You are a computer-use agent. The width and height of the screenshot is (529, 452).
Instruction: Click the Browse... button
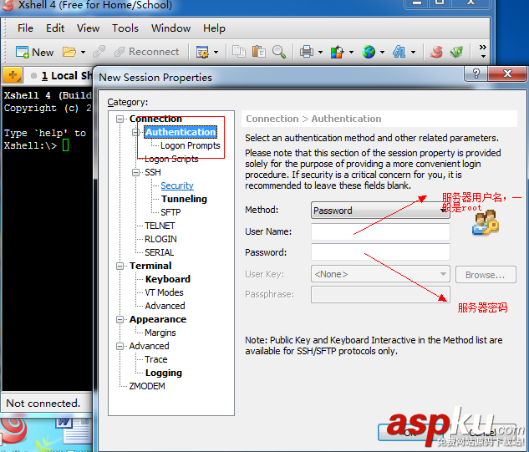[486, 275]
